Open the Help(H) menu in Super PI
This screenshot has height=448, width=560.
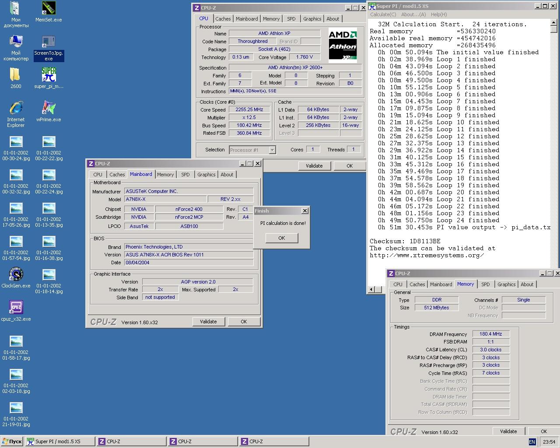(x=439, y=14)
